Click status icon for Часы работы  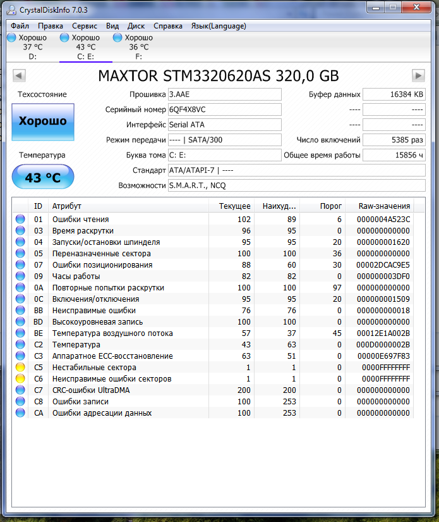coord(20,276)
